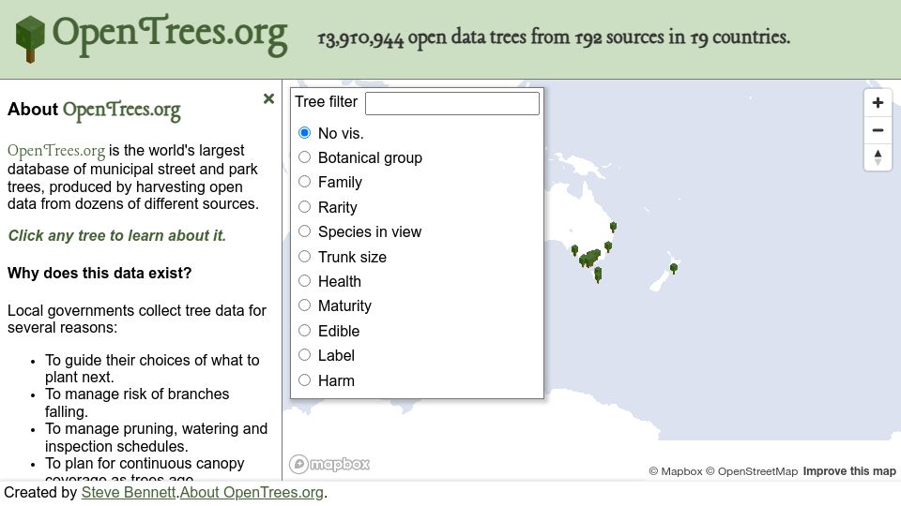The width and height of the screenshot is (901, 506).
Task: Close the About OpenTrees.org panel
Action: pyautogui.click(x=268, y=98)
